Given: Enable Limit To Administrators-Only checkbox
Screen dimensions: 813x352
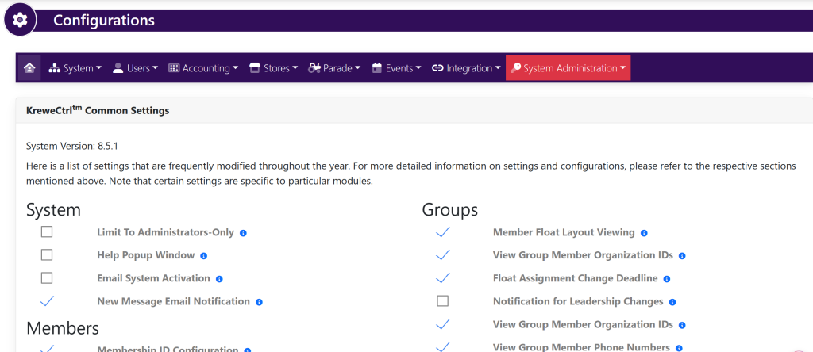Looking at the screenshot, I should [47, 232].
